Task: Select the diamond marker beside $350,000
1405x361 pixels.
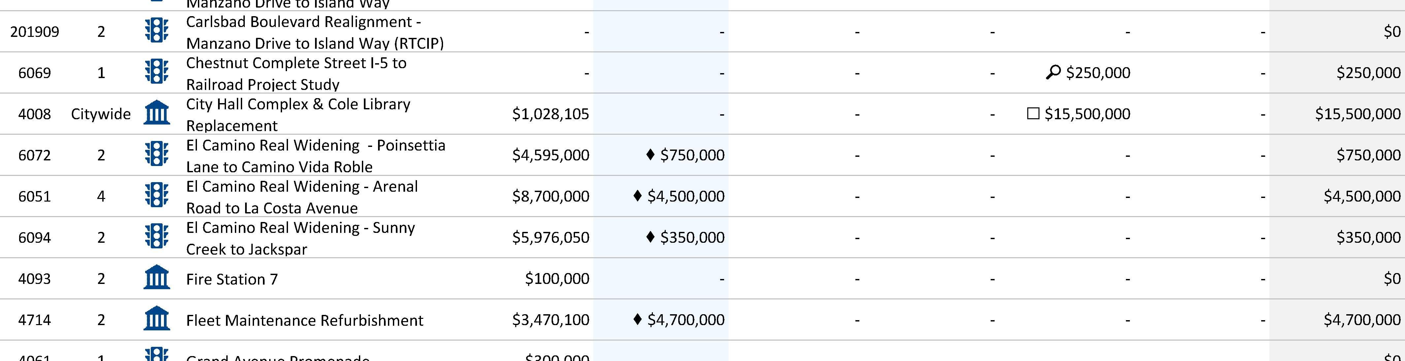Action: 650,237
